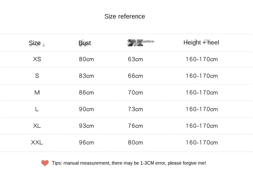Click the red heart icon beside the tips
Image resolution: width=253 pixels, height=180 pixels.
click(x=45, y=163)
